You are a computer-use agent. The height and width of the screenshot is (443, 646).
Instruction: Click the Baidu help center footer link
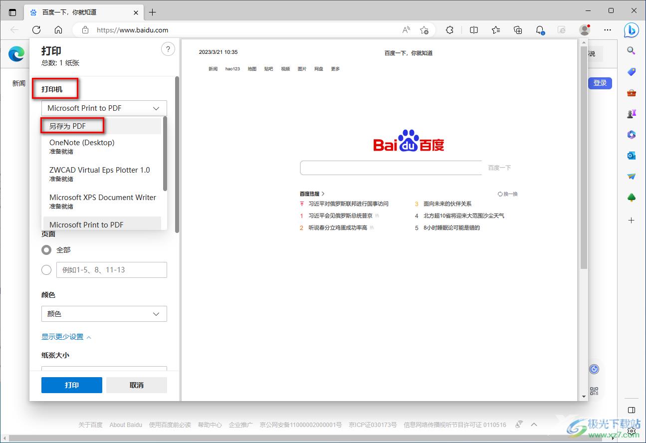click(x=210, y=425)
